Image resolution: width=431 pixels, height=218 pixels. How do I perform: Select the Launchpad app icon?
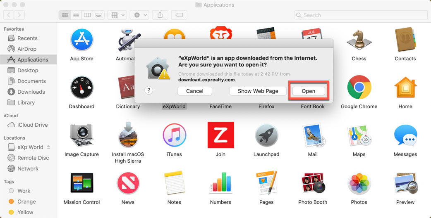point(266,135)
